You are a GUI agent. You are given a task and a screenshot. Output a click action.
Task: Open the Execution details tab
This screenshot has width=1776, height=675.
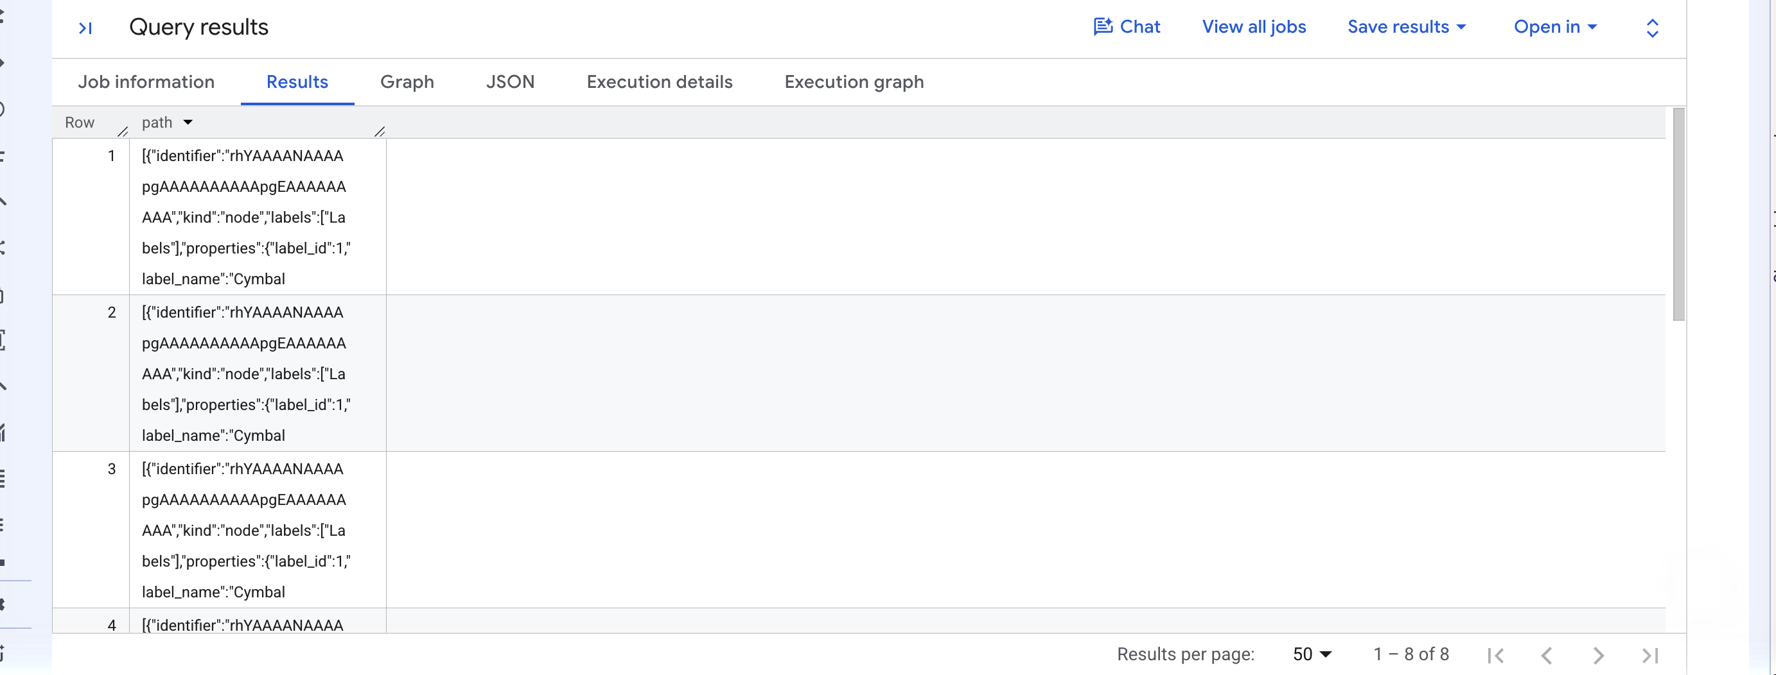(659, 82)
